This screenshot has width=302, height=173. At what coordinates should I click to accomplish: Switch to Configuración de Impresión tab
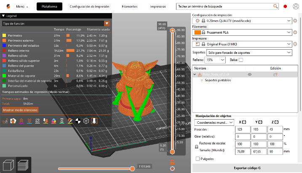coord(89,7)
